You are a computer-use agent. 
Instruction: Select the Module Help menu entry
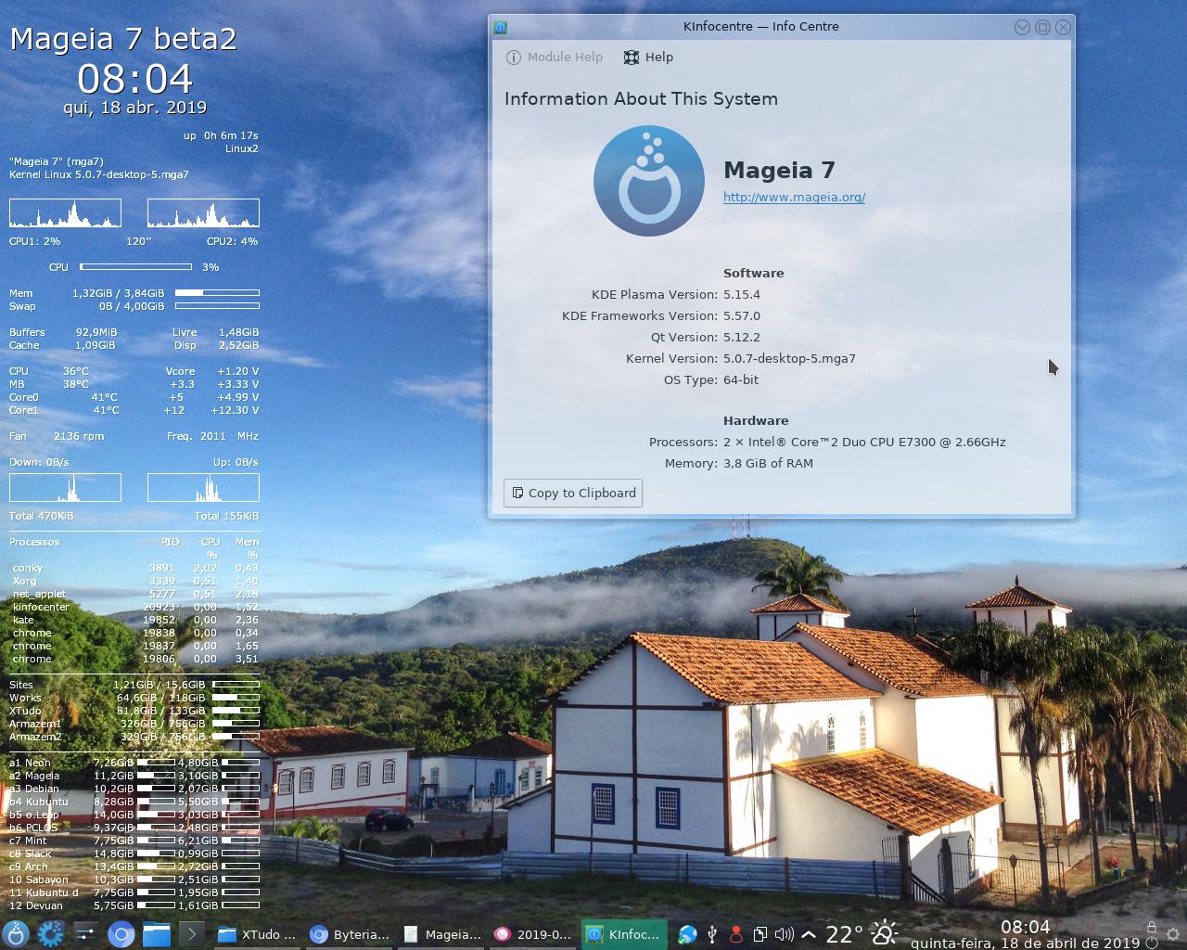pyautogui.click(x=554, y=57)
